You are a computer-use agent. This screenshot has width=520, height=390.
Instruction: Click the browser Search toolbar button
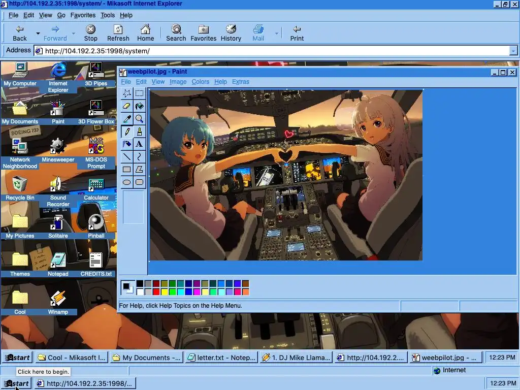176,33
